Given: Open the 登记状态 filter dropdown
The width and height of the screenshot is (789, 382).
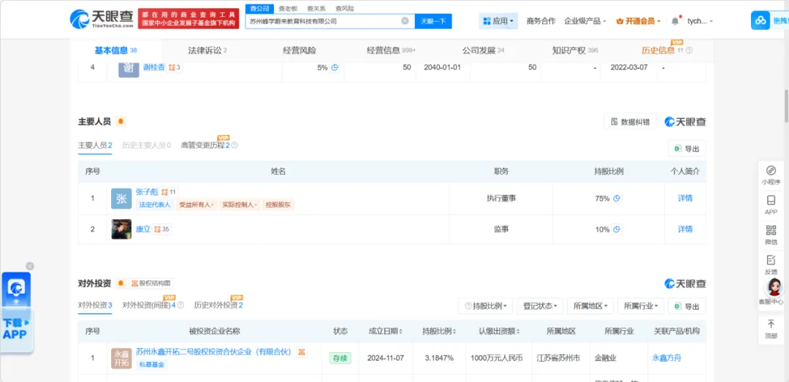Looking at the screenshot, I should [540, 306].
